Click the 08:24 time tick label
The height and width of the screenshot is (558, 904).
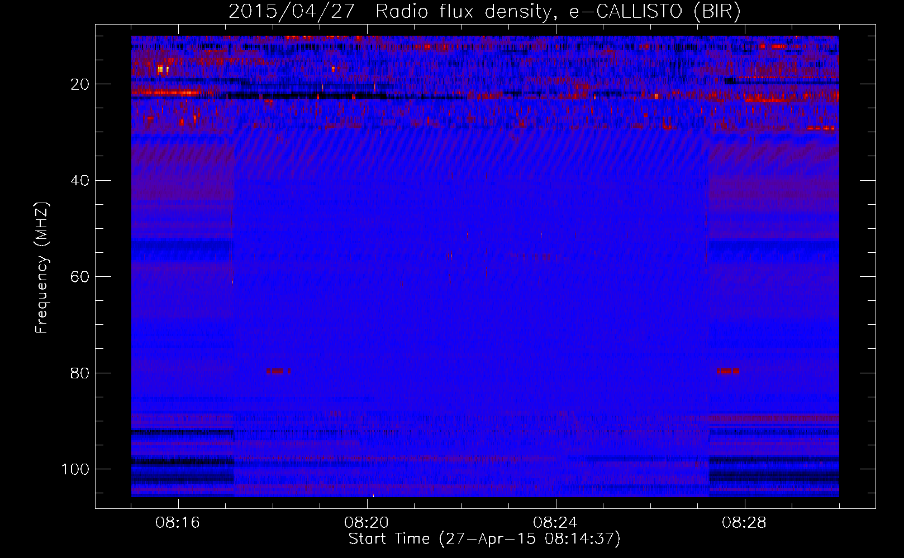pyautogui.click(x=555, y=523)
